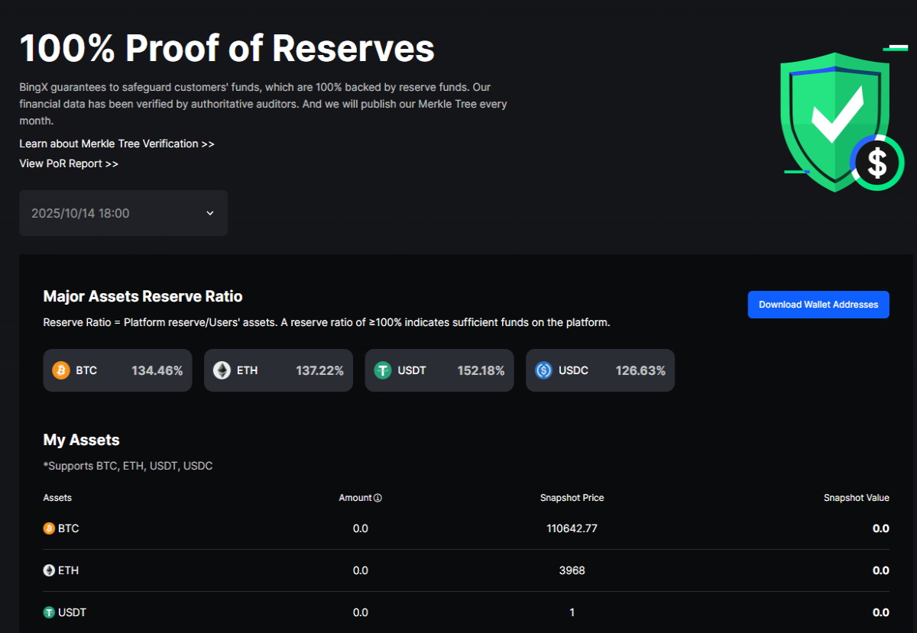
Task: Select the USDC reserve ratio card
Action: click(600, 370)
